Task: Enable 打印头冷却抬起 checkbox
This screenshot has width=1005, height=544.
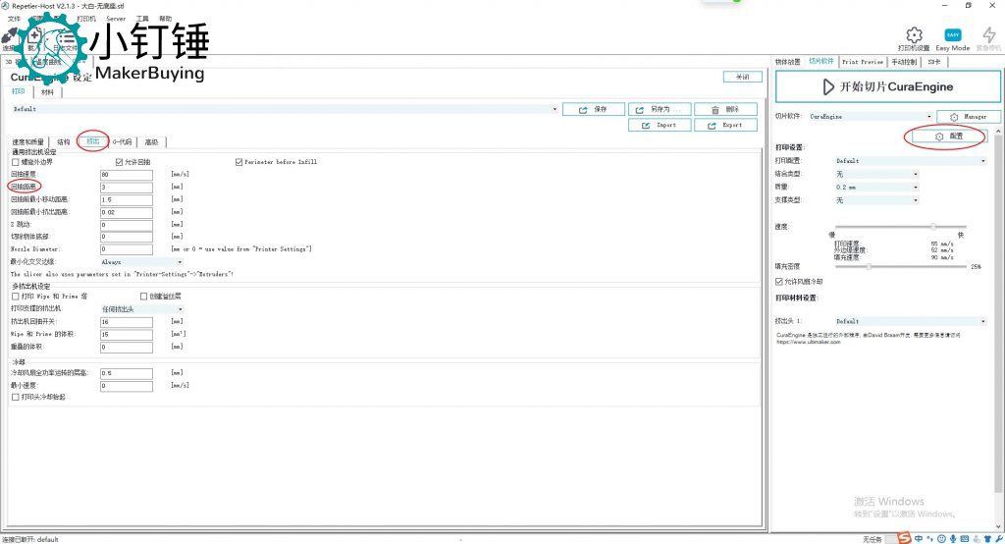Action: pos(16,397)
